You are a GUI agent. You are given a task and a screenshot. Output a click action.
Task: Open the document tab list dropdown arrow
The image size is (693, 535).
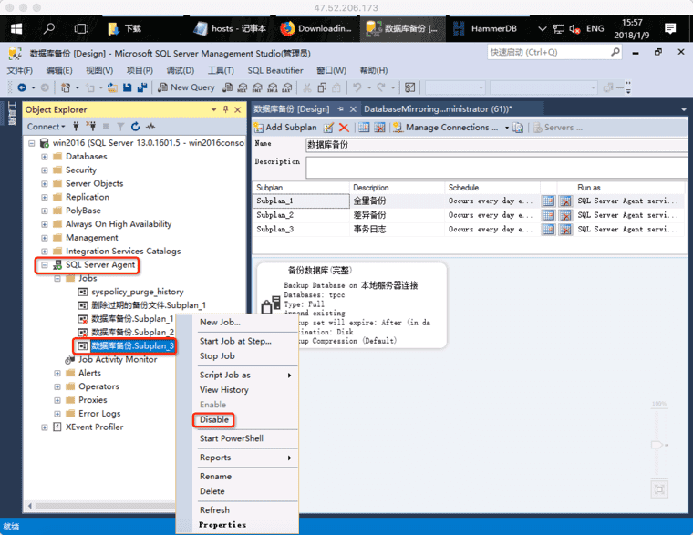[684, 109]
